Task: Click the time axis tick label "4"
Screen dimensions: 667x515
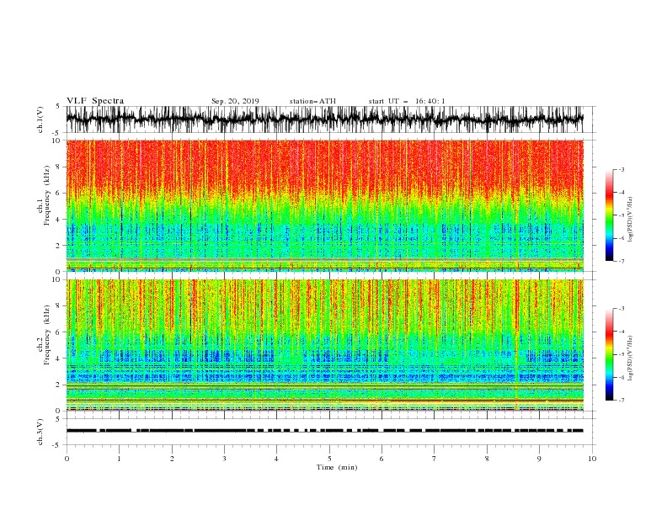Action: pyautogui.click(x=276, y=459)
